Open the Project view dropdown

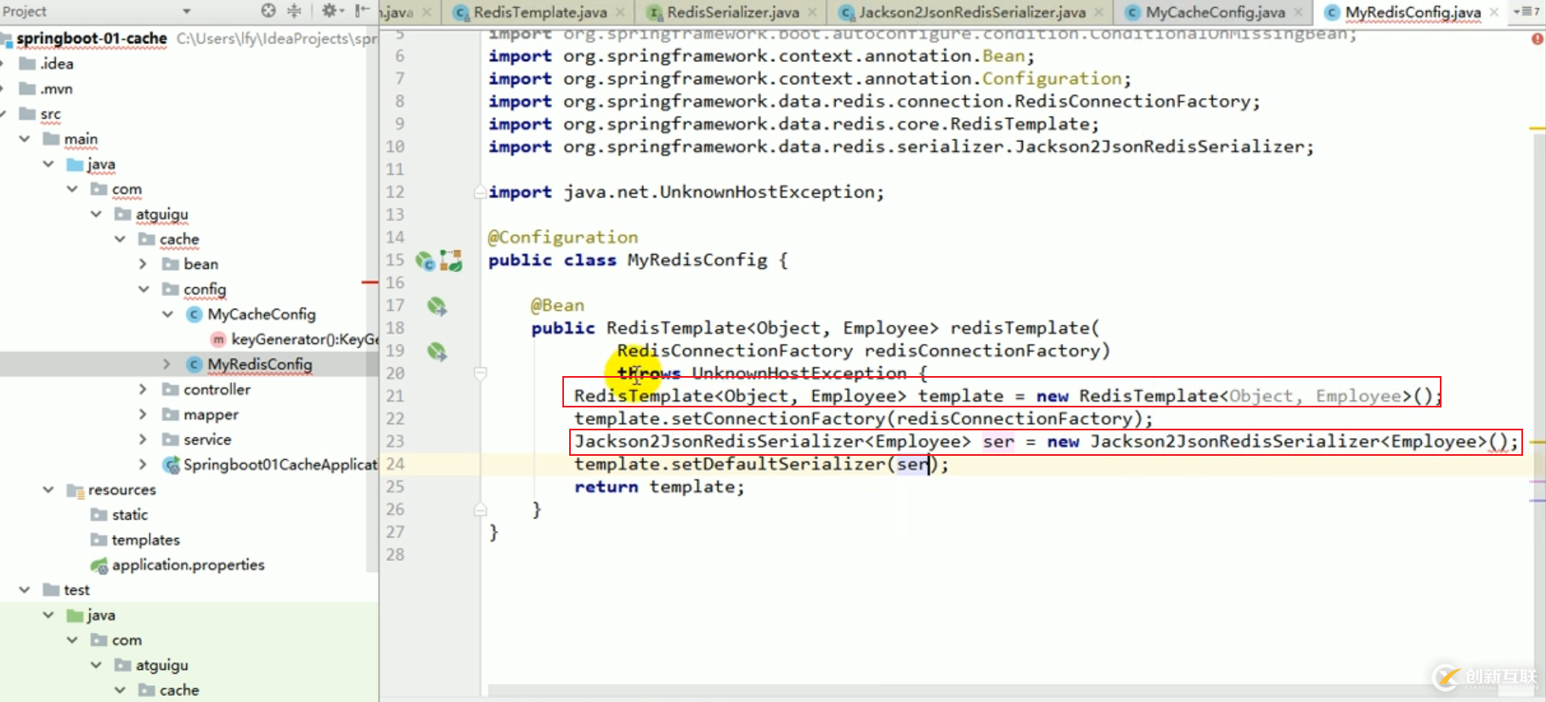[x=187, y=12]
